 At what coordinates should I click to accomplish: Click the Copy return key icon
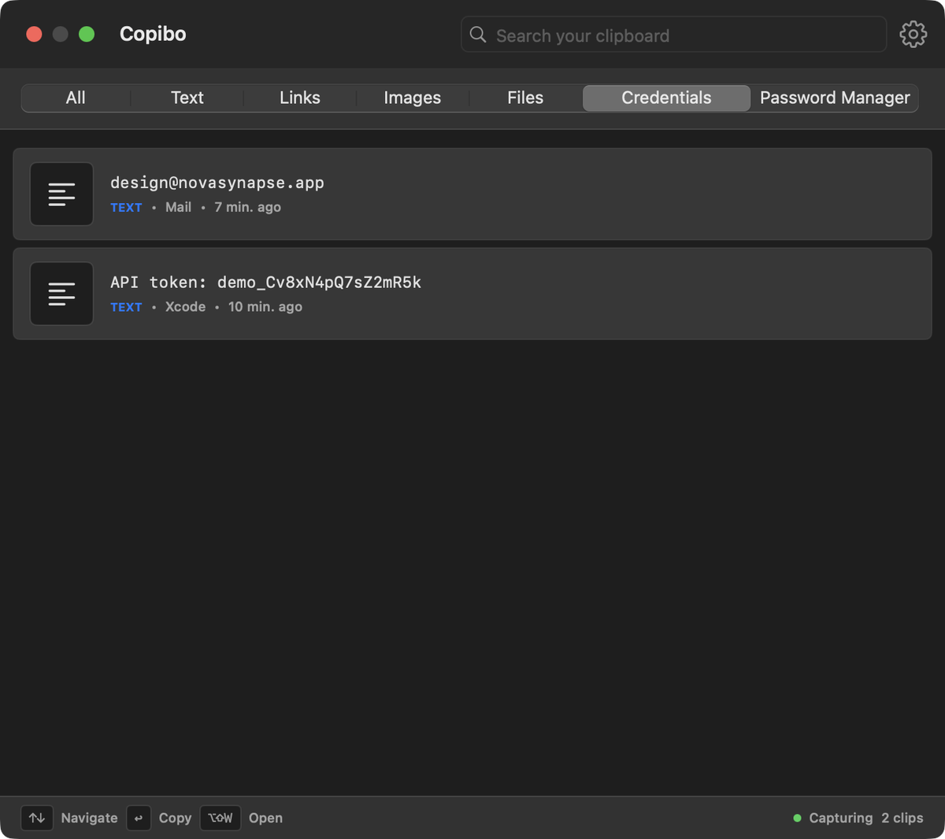click(x=139, y=818)
